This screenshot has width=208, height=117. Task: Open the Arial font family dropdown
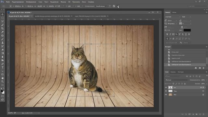tap(173, 17)
